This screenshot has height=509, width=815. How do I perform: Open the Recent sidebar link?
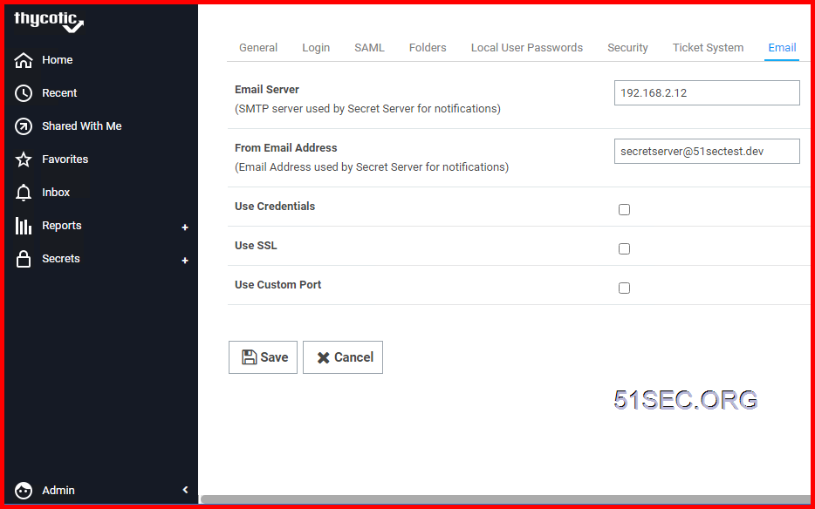click(59, 93)
